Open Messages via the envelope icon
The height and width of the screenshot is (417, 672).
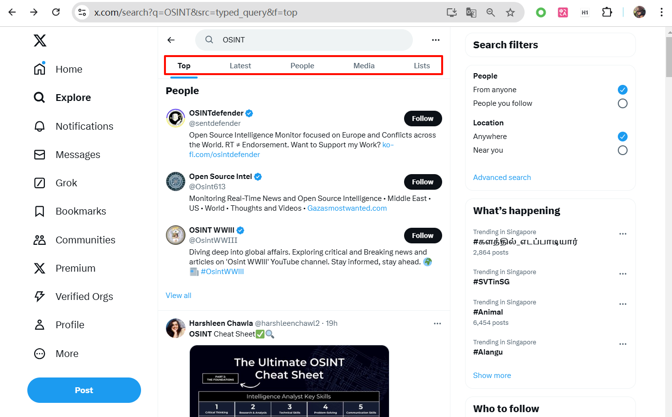click(x=40, y=155)
